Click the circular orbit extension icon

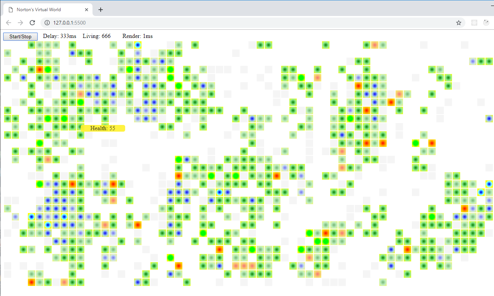pos(486,23)
